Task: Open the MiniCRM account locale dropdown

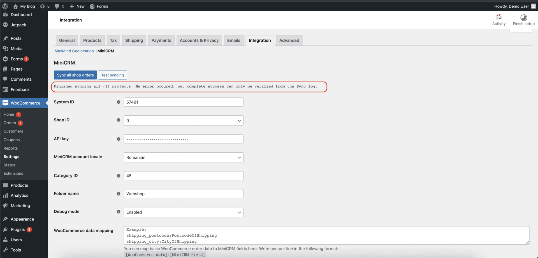Action: click(184, 157)
